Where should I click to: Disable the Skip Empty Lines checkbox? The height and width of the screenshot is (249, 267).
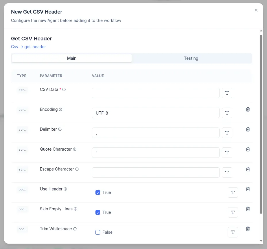[x=98, y=212]
